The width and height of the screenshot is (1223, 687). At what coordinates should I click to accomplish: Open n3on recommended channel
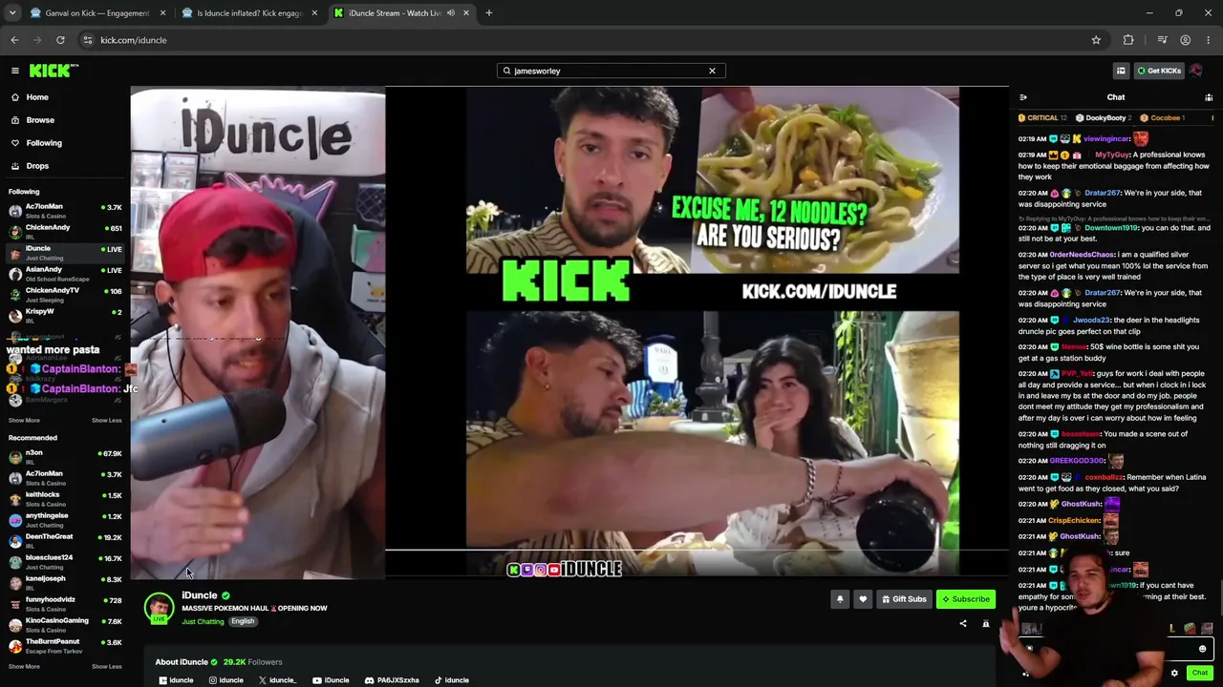[x=65, y=456]
